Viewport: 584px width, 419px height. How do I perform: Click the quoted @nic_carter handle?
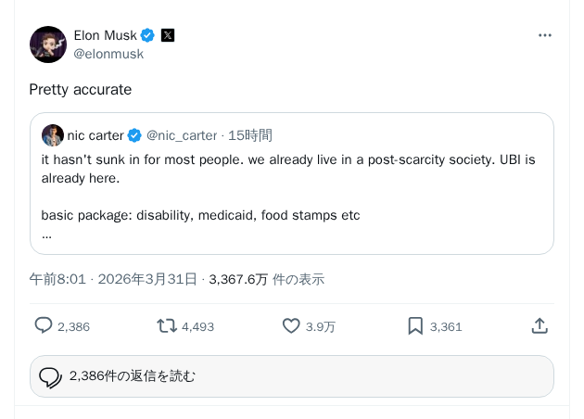click(182, 135)
